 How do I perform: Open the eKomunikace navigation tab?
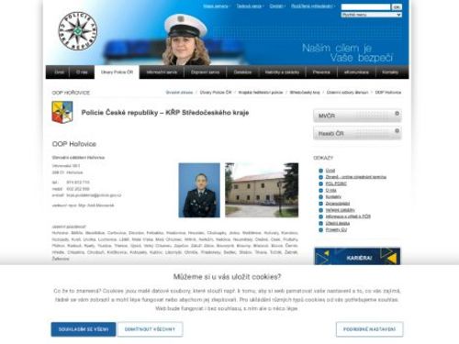click(x=356, y=72)
